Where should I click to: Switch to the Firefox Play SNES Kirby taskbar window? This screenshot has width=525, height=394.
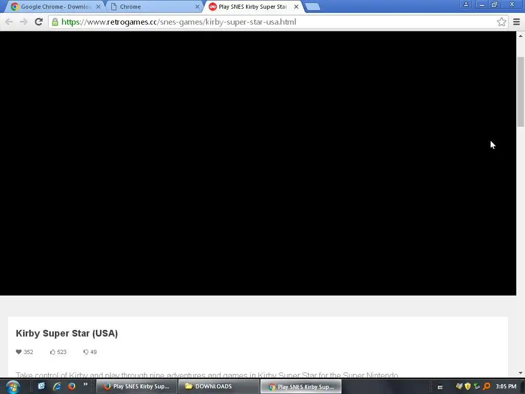(137, 386)
